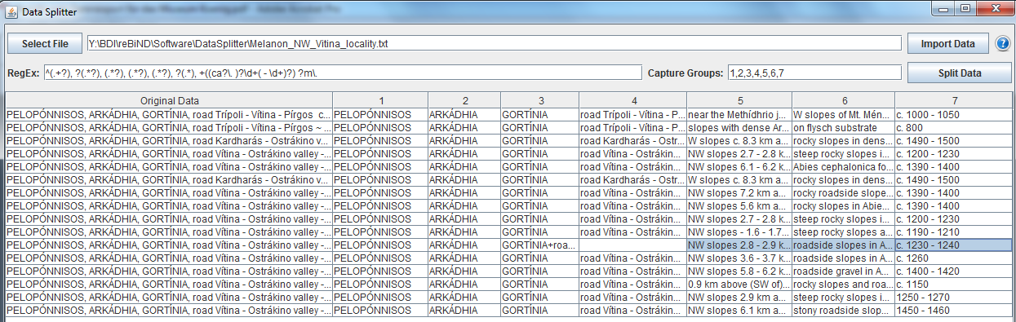
Task: Select column header 6
Action: [x=843, y=100]
